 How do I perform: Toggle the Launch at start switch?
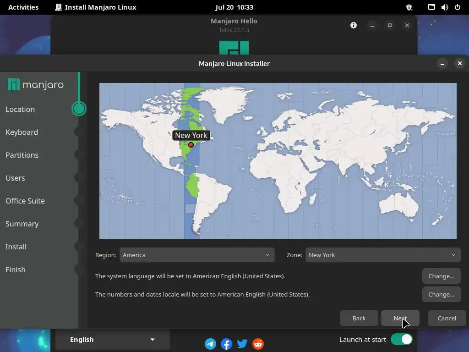[x=401, y=340]
